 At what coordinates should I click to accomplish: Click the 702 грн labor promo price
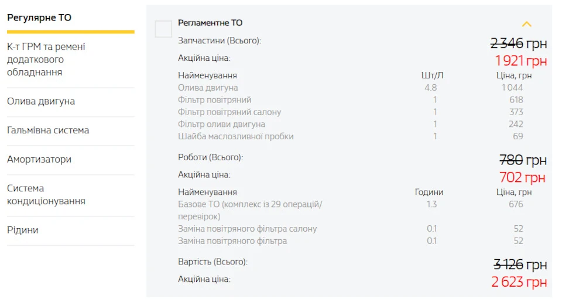pyautogui.click(x=523, y=177)
